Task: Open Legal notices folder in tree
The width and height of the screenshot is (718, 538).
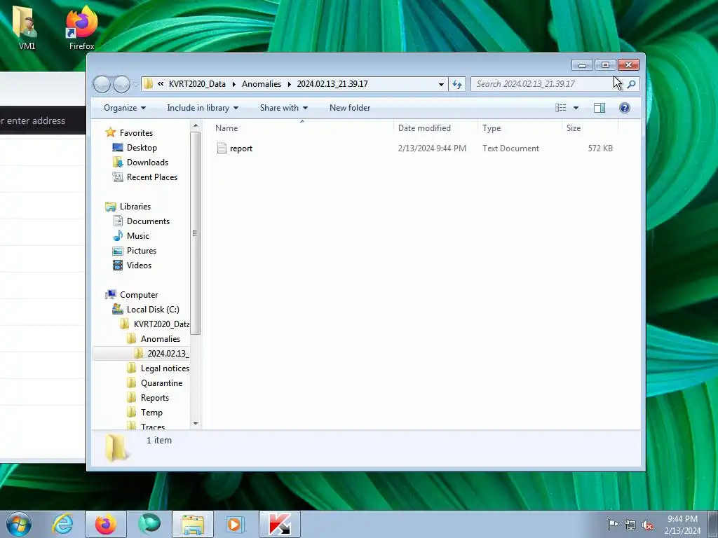Action: (164, 368)
